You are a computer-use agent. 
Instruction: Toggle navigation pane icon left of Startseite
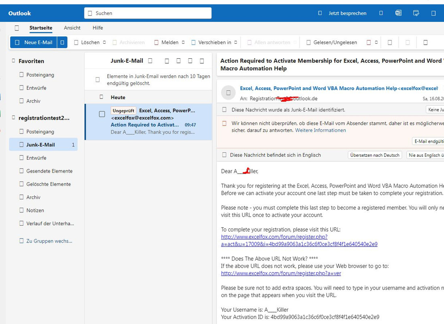click(x=17, y=28)
